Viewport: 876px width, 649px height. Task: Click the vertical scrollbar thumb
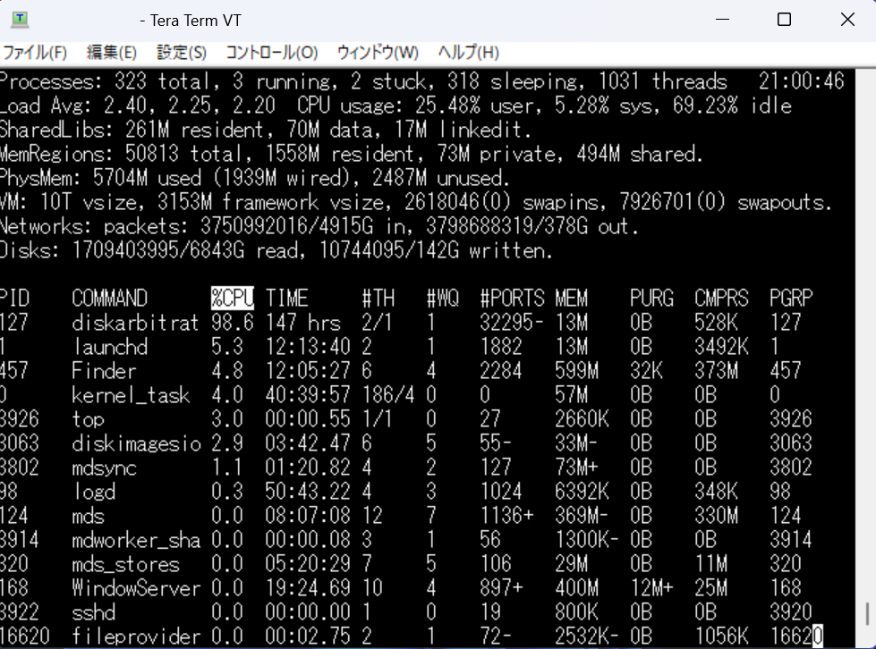click(x=867, y=615)
